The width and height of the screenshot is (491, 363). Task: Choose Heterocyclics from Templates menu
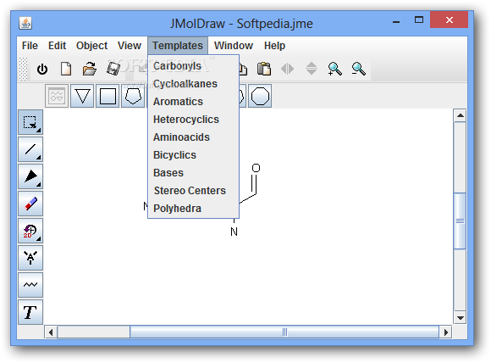193,120
